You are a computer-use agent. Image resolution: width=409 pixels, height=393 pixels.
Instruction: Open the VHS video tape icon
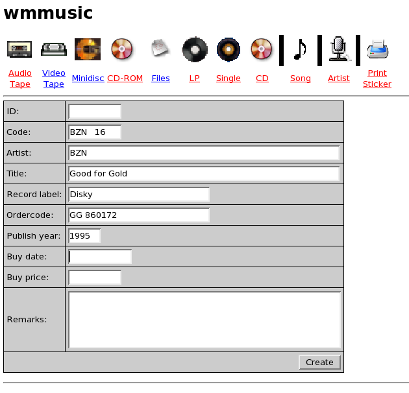[54, 49]
